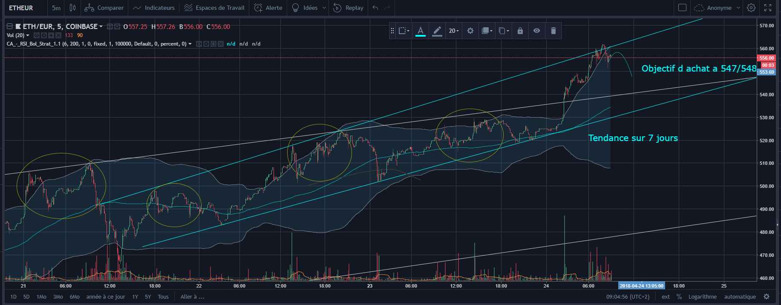The width and height of the screenshot is (781, 305).
Task: Open the bottom-right chart properties gear
Action: pos(767,296)
